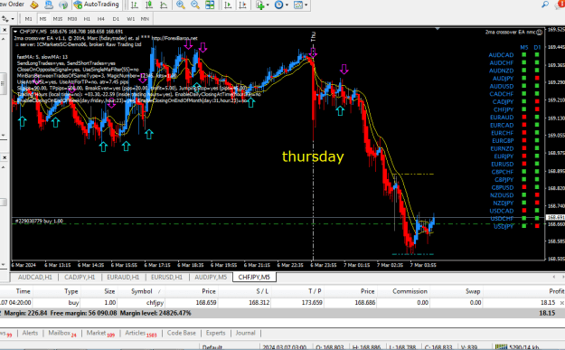Sort orders by the Commission column header
Screen dimensions: 565x350
point(410,291)
